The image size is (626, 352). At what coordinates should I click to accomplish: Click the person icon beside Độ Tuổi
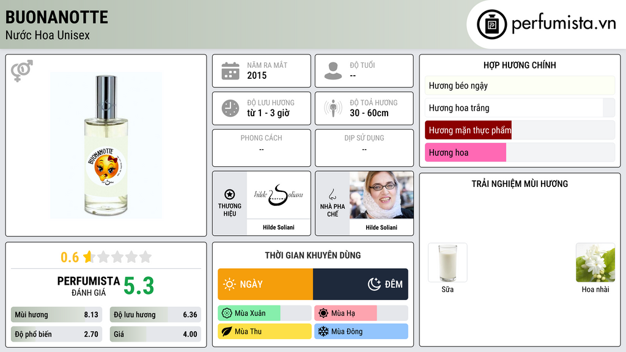(x=333, y=71)
